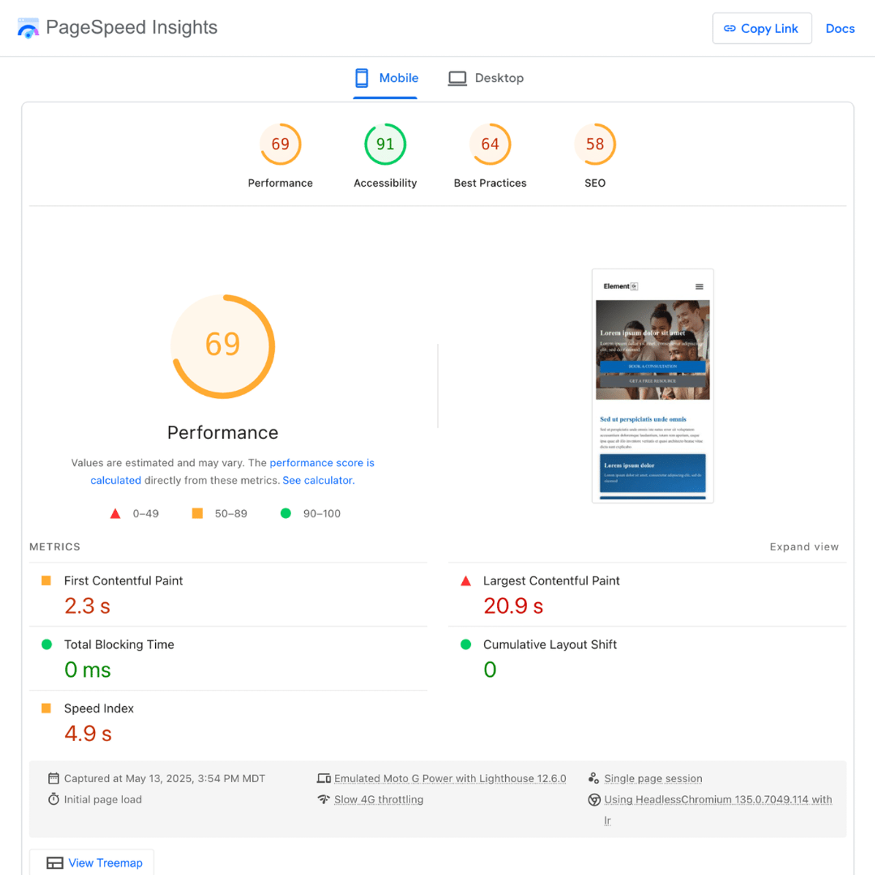Click the Expand view toggle
Screen dimensions: 875x875
804,547
